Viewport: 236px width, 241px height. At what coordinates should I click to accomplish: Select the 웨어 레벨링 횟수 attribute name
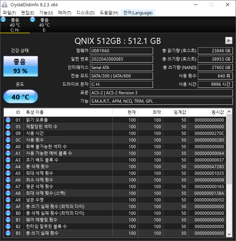[42, 220]
